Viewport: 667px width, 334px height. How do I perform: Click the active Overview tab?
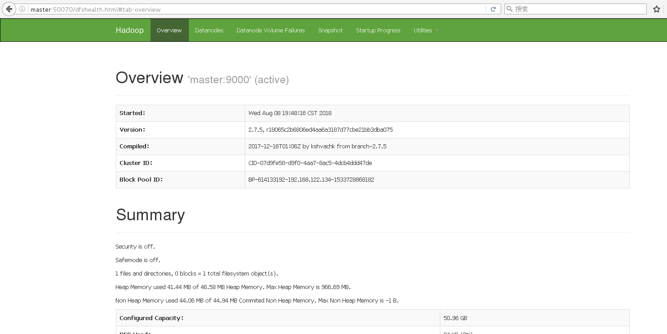click(169, 31)
